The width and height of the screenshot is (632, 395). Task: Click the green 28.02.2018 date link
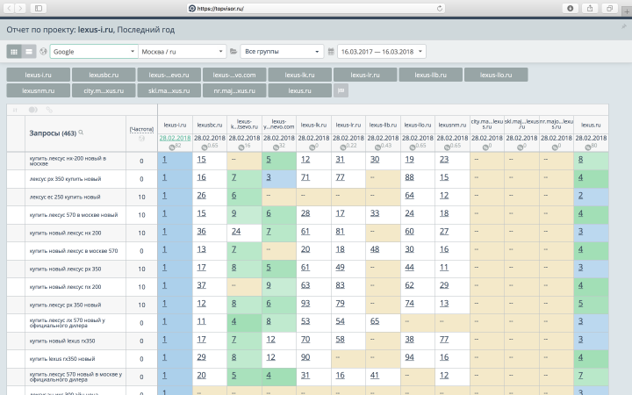tap(175, 138)
